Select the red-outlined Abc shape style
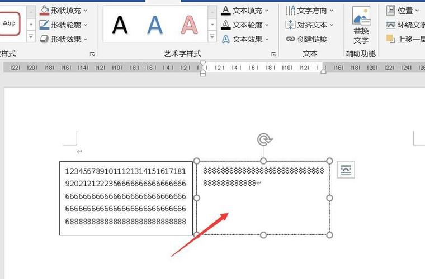The image size is (425, 279). [10, 23]
